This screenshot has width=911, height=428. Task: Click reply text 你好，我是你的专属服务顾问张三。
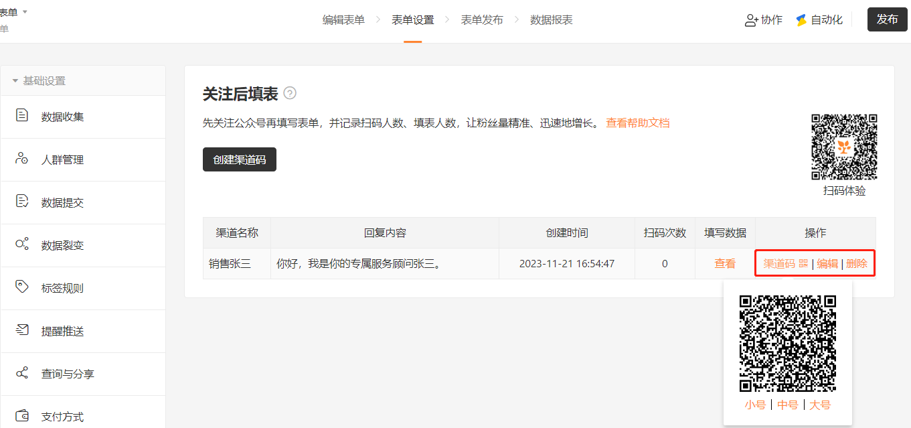pos(359,264)
